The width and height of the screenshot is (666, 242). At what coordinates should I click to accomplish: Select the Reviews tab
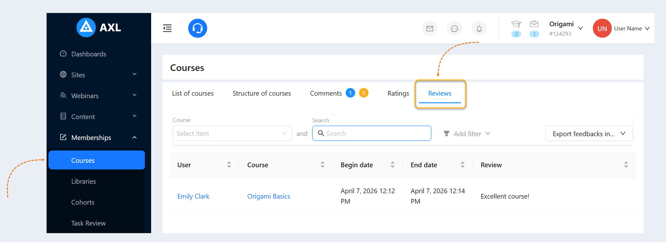coord(440,93)
